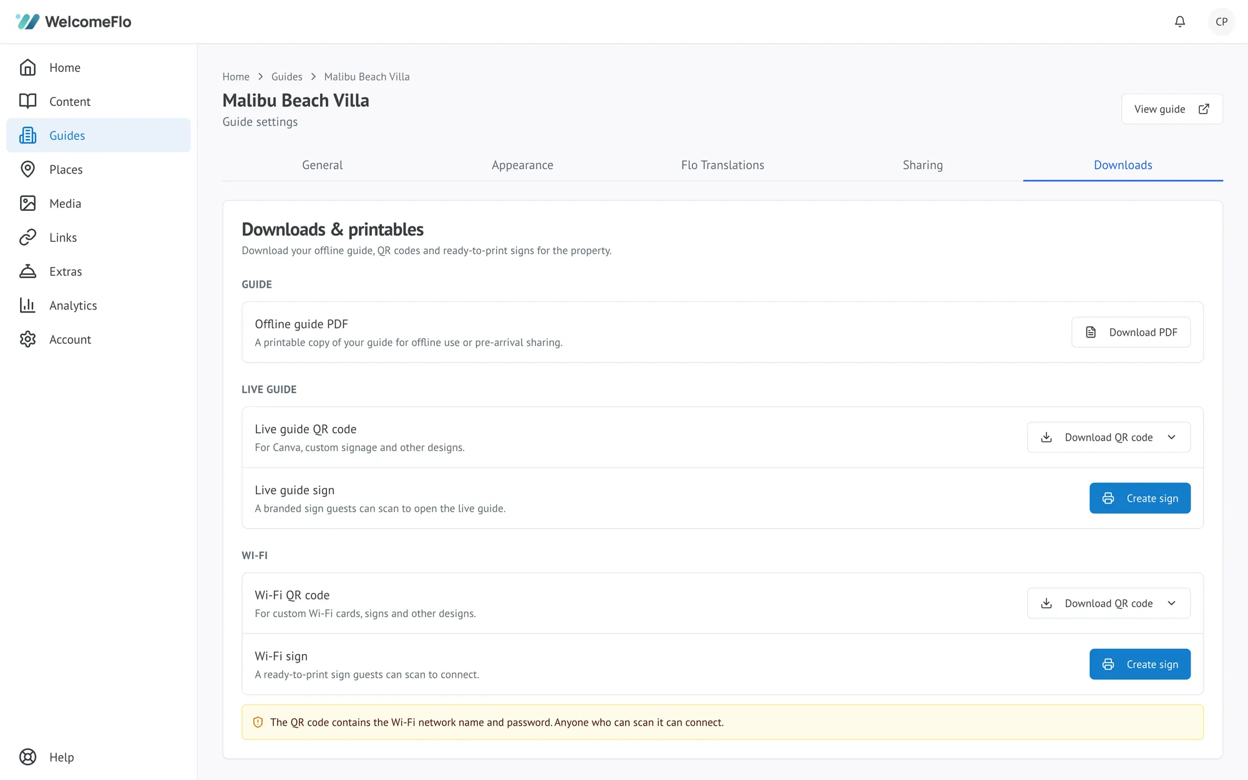This screenshot has width=1248, height=780.
Task: Click the Home breadcrumb link
Action: point(236,77)
